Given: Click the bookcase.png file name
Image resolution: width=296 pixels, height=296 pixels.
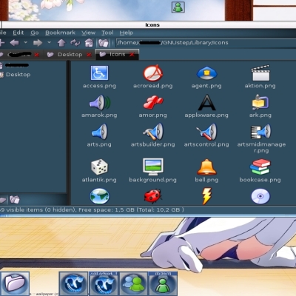Looking at the screenshot, I should coord(260,180).
